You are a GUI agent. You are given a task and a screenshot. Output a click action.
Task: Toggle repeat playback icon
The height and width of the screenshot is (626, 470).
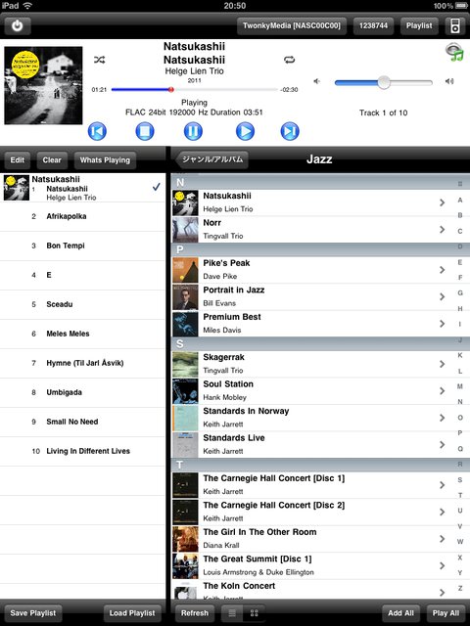point(290,60)
